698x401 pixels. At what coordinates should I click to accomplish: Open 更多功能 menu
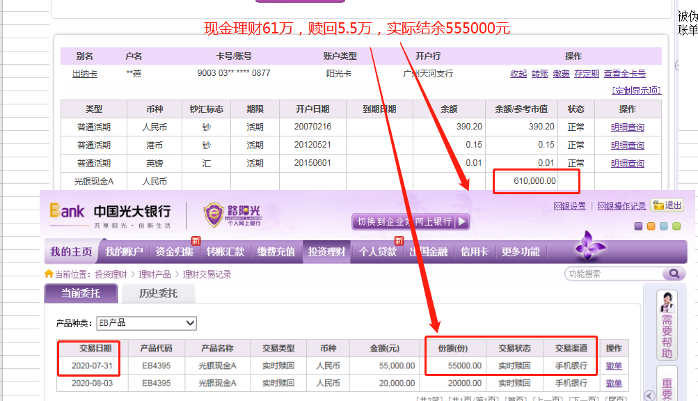[521, 252]
